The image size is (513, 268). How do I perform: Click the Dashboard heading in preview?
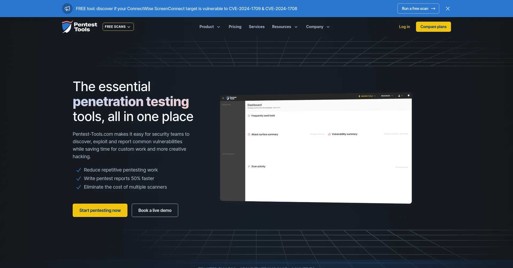click(255, 105)
